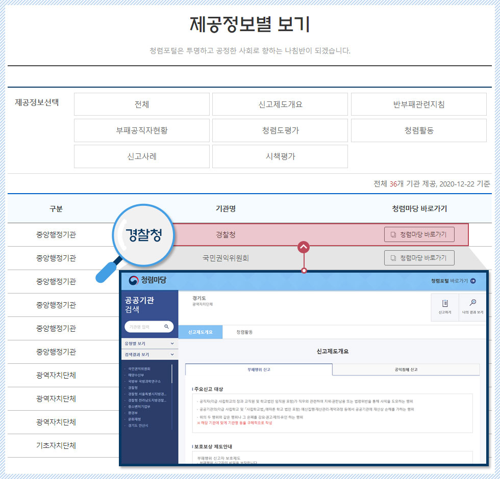Image resolution: width=500 pixels, height=479 pixels.
Task: Select 국민권익위원회 in the sidebar list
Action: pos(139,368)
